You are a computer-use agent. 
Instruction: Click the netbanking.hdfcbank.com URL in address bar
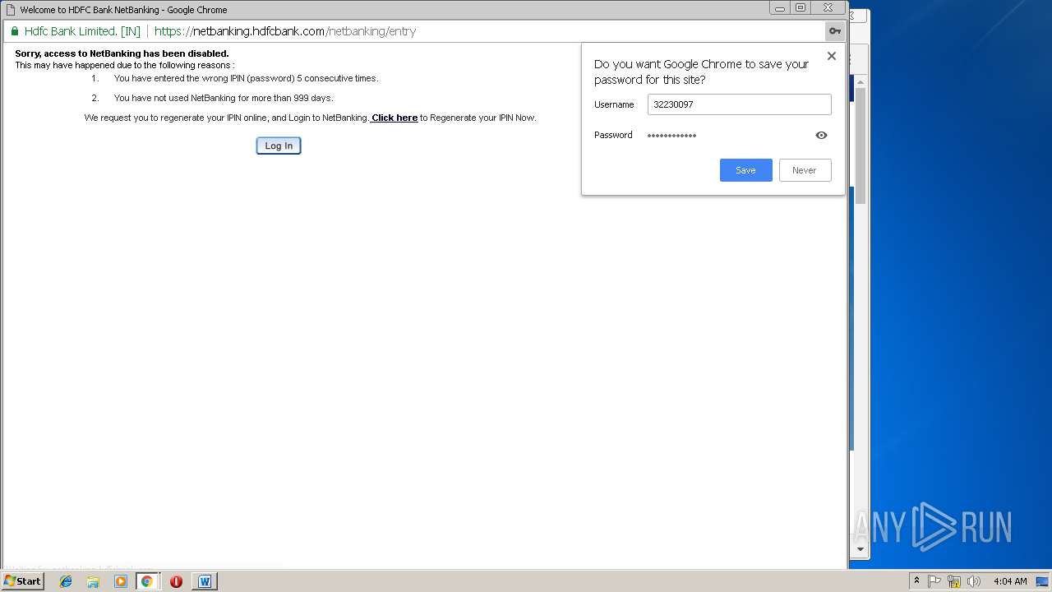coord(285,31)
